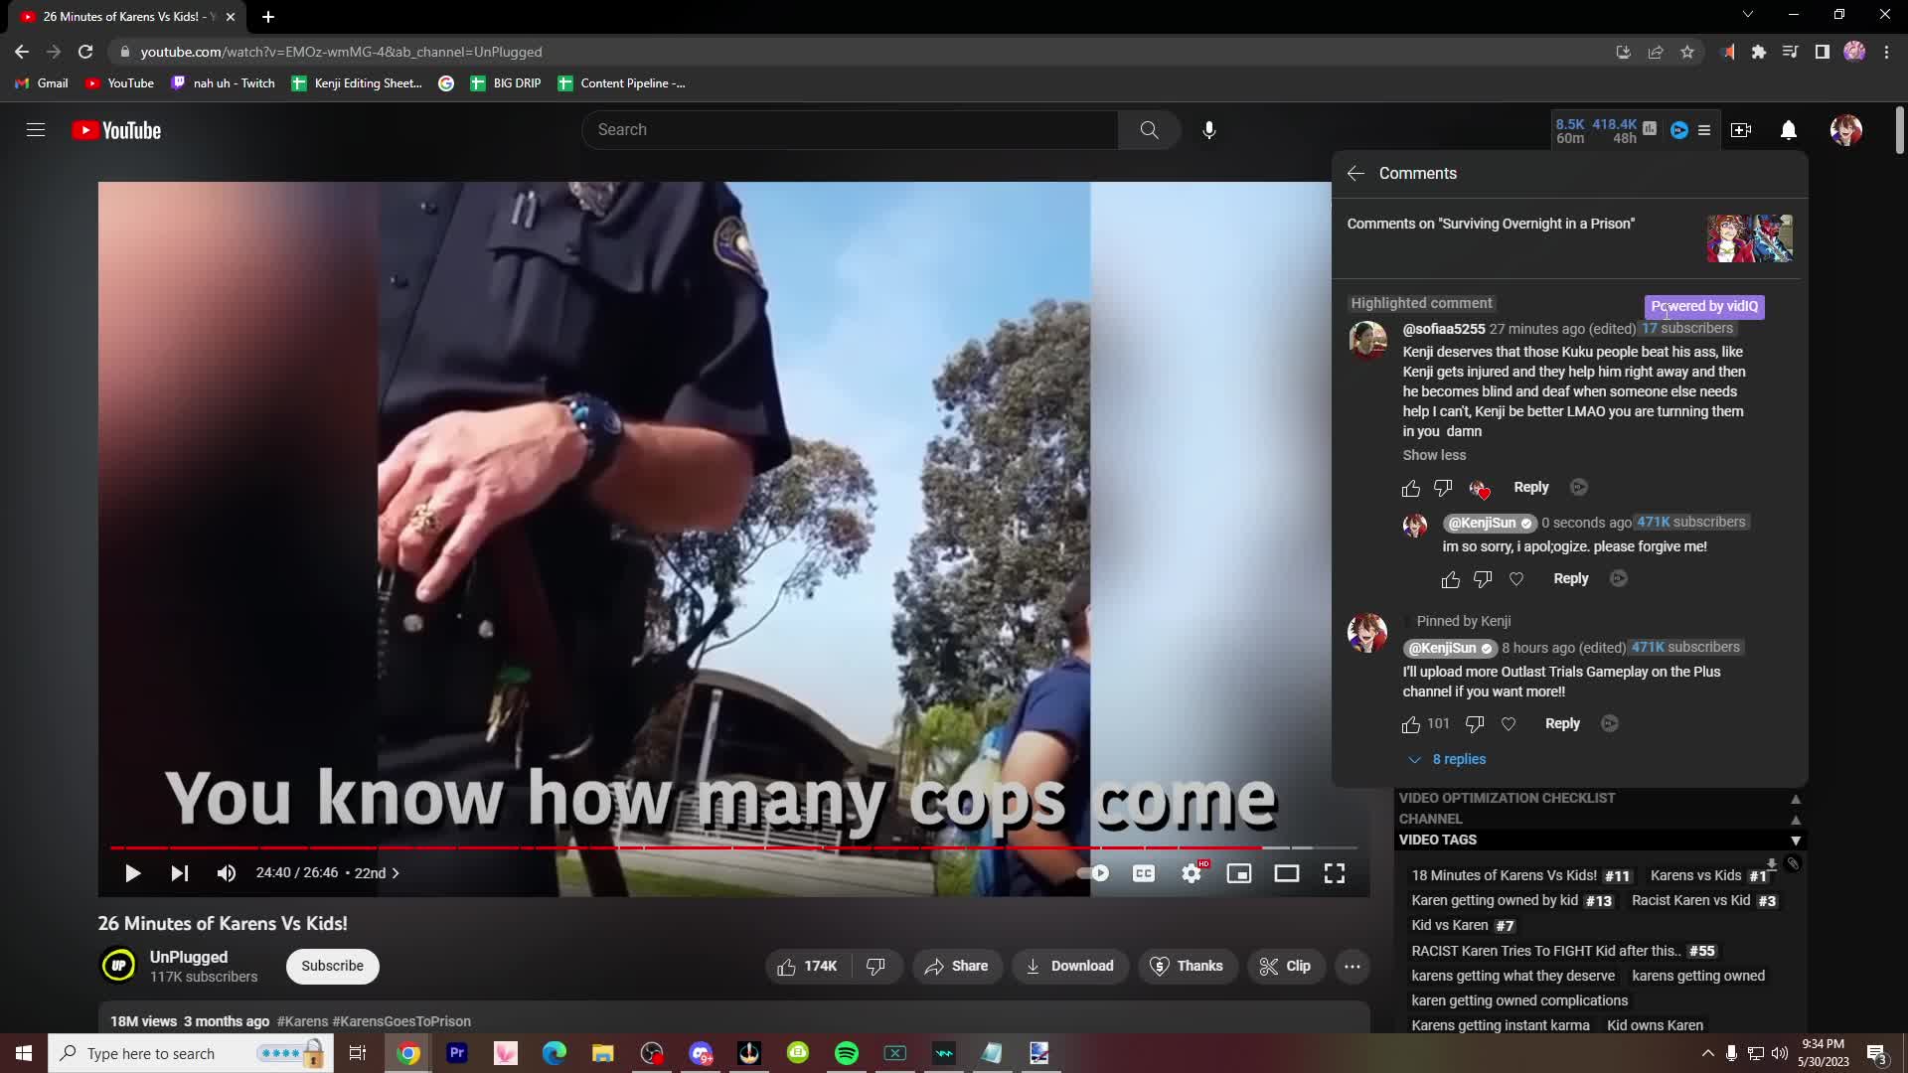The image size is (1908, 1073).
Task: Mute the video volume
Action: tap(227, 873)
